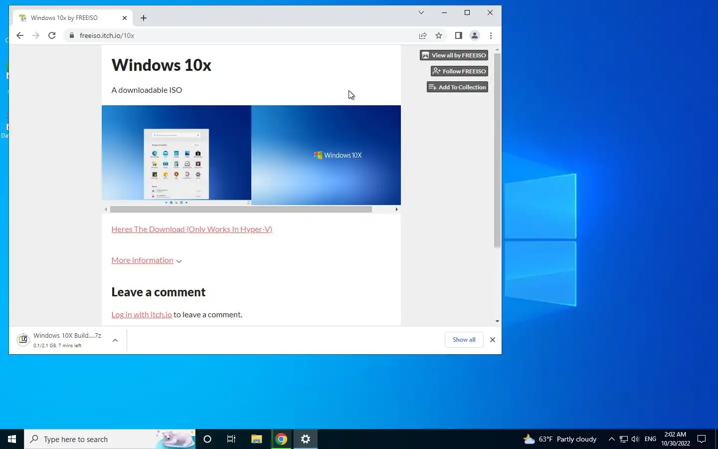Go back using the browser back arrow
This screenshot has width=718, height=449.
tap(20, 35)
